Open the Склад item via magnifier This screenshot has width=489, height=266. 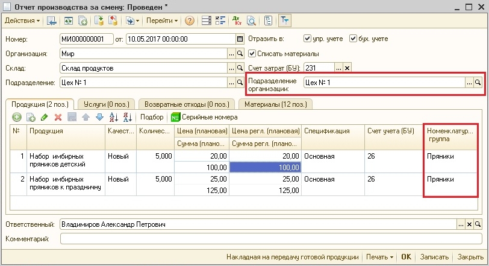240,68
